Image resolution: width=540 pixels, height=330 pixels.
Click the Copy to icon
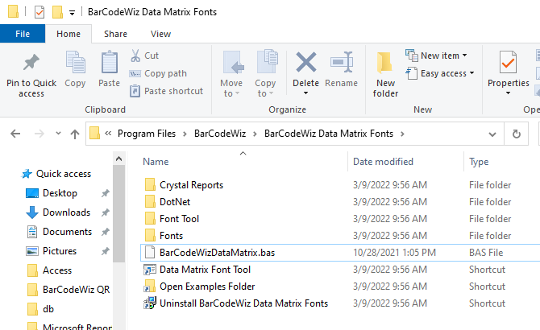pyautogui.click(x=268, y=61)
